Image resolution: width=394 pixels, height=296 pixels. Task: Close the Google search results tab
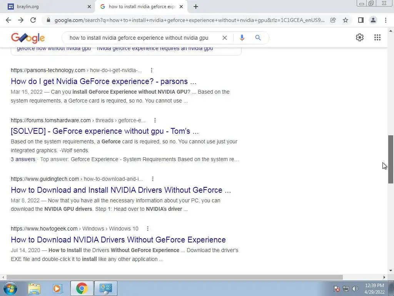(181, 7)
